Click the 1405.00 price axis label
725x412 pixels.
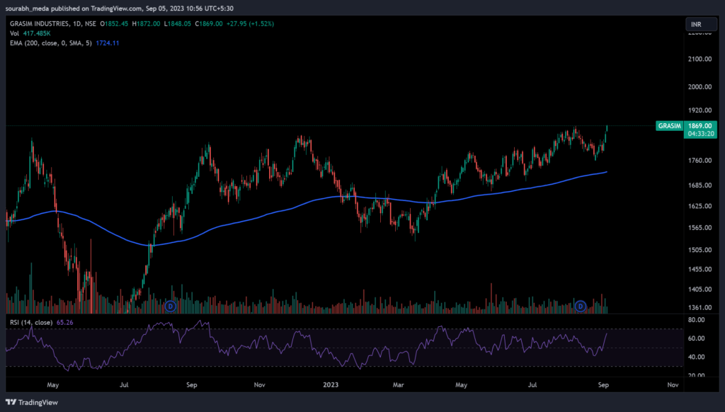(700, 290)
